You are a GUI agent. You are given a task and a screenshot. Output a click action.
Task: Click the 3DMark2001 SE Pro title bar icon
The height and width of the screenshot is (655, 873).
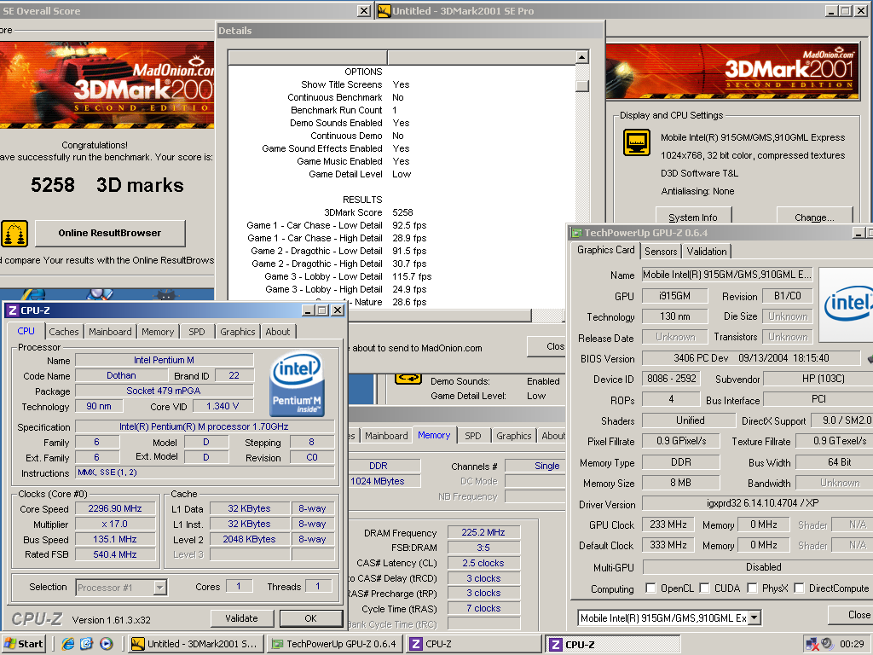coord(384,10)
